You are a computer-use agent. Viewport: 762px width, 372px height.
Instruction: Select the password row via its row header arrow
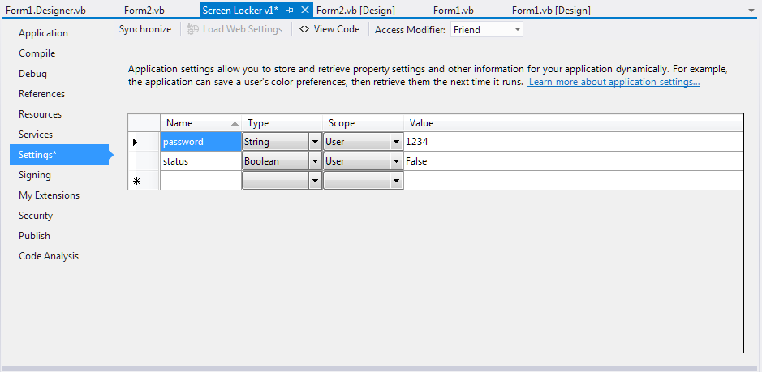pos(144,142)
